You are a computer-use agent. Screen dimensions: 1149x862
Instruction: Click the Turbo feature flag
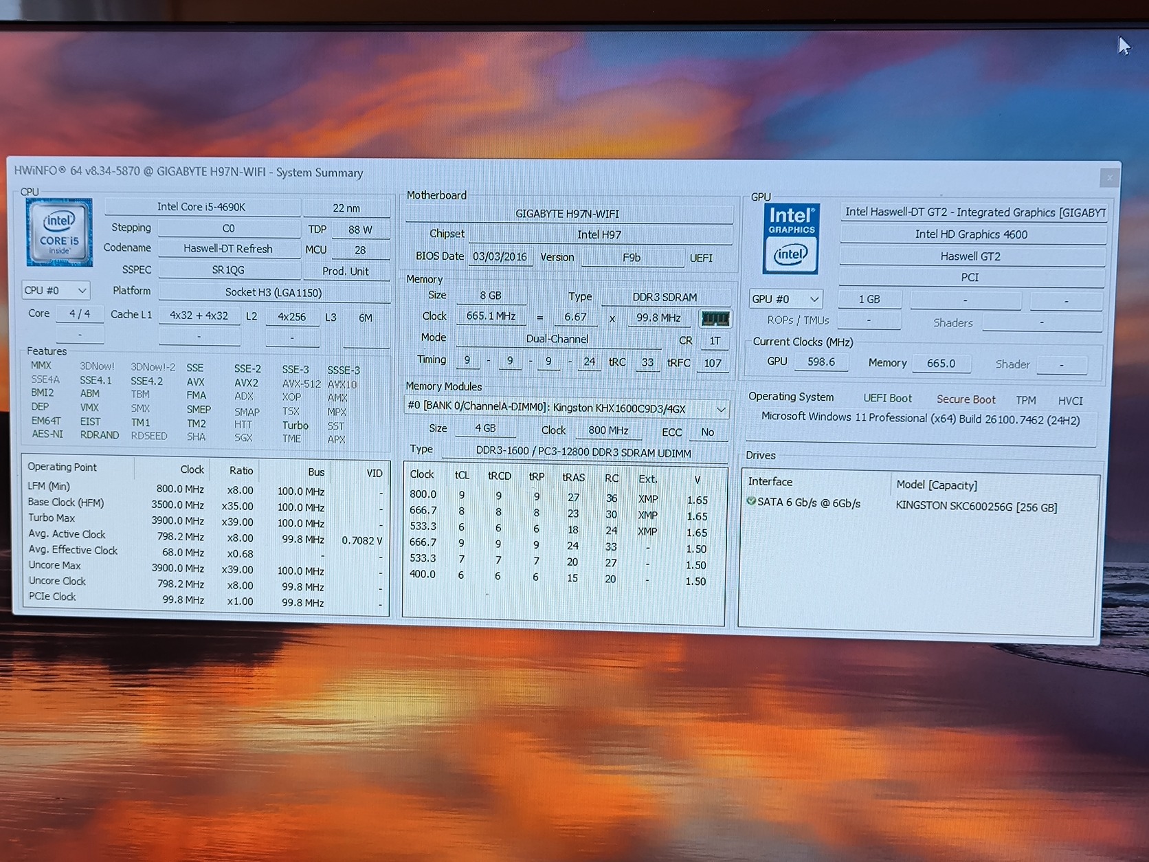295,426
